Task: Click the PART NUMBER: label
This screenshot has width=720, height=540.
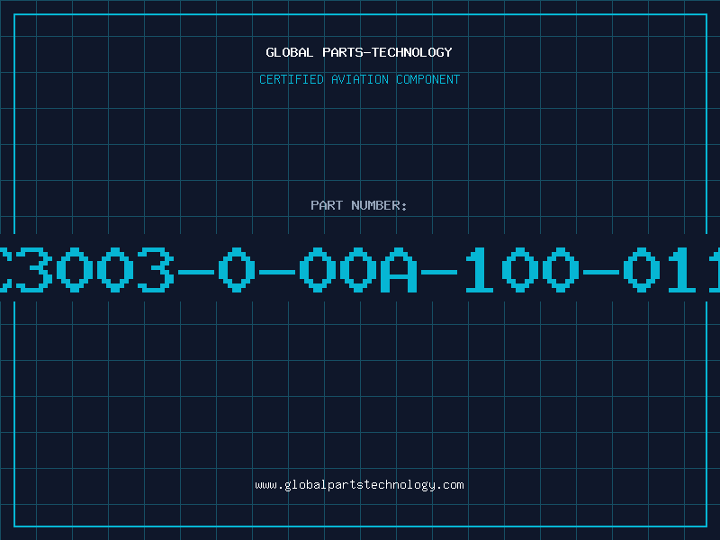Action: [359, 205]
